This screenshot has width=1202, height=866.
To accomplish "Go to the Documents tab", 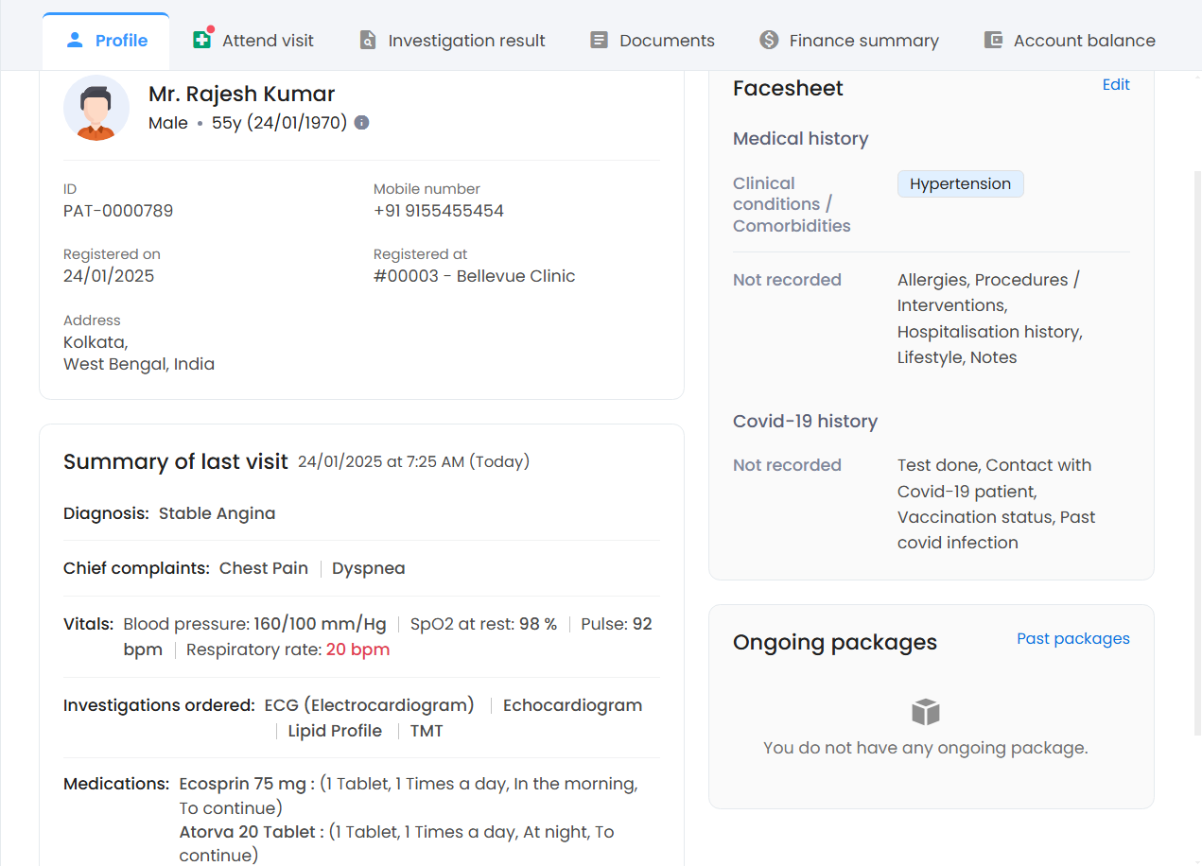I will pos(667,41).
